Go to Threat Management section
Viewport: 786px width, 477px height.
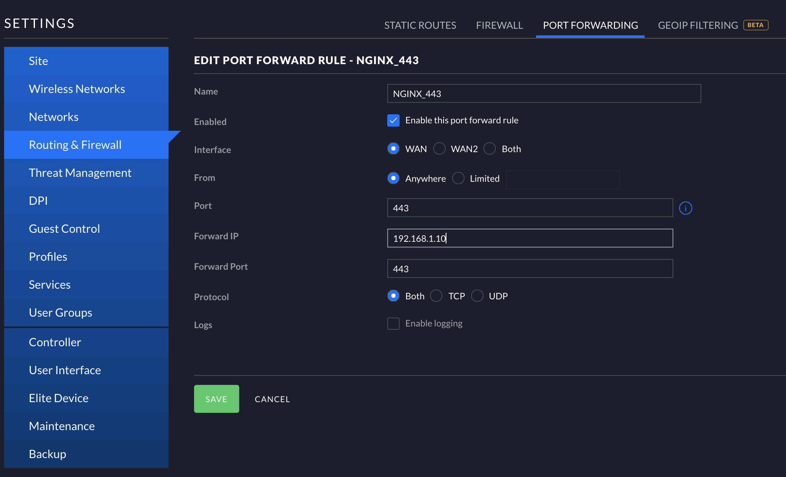click(x=80, y=173)
